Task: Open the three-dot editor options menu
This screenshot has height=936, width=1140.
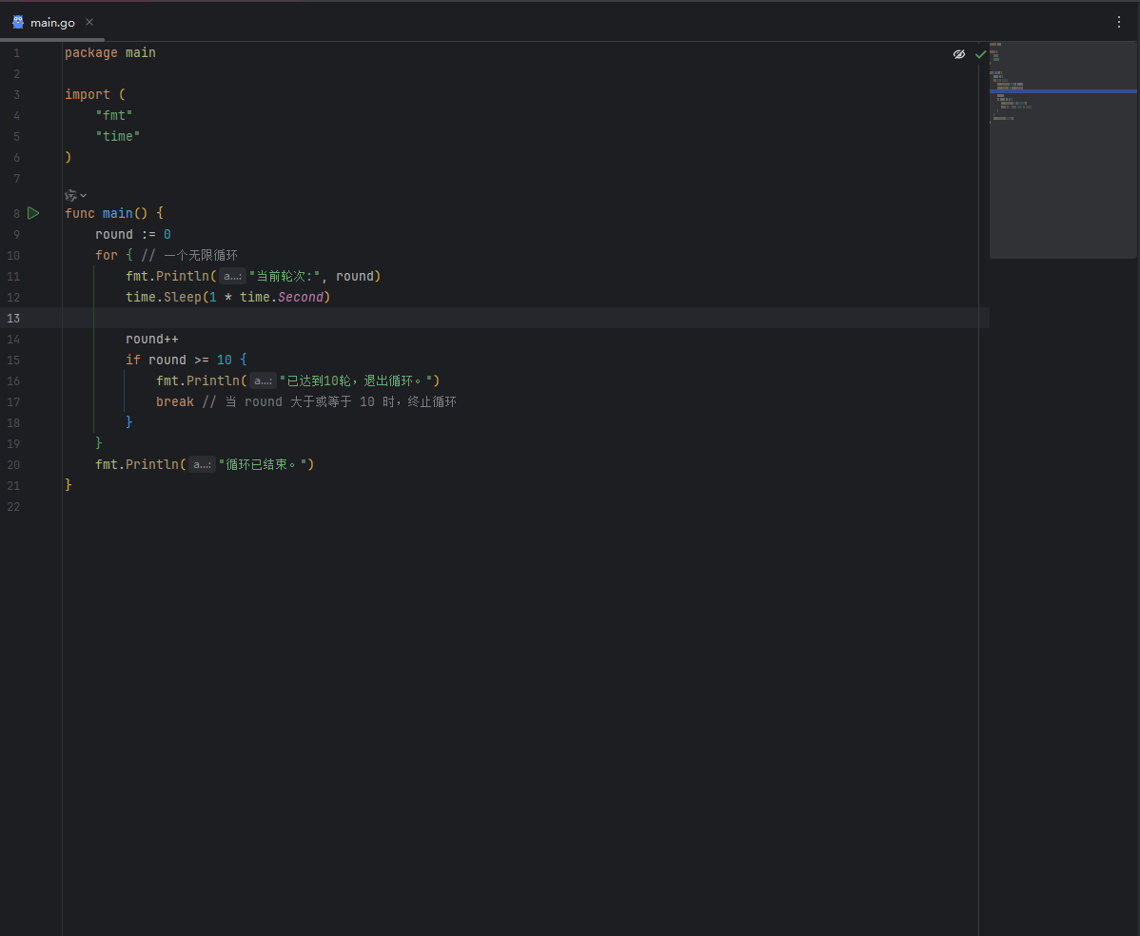Action: 1119,21
